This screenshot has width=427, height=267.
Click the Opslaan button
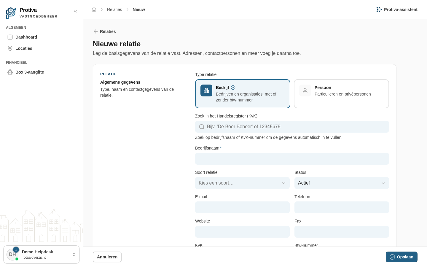pyautogui.click(x=401, y=257)
